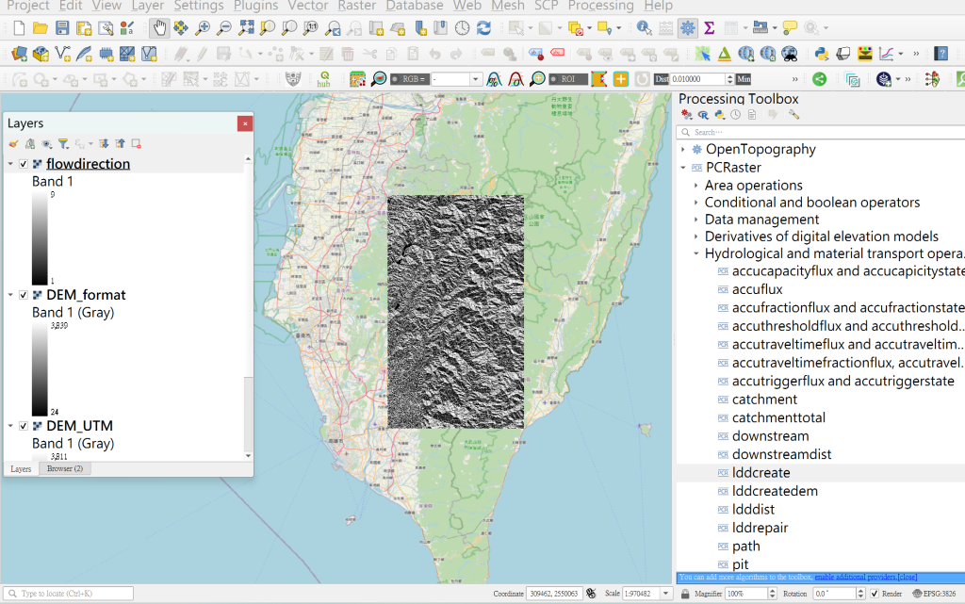Click the QGIS hub plugin icon
The image size is (965, 604).
point(324,79)
